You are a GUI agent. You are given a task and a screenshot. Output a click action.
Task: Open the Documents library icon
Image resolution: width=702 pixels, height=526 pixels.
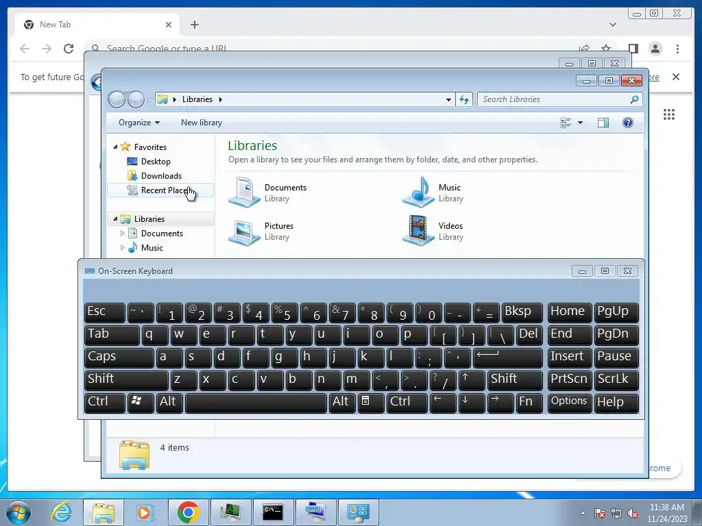244,192
